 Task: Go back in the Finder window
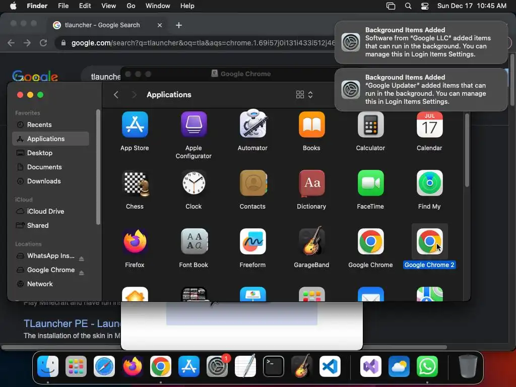click(x=116, y=95)
